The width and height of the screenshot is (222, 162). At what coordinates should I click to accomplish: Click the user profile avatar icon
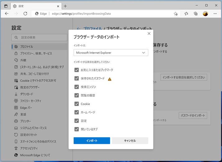pos(205,14)
